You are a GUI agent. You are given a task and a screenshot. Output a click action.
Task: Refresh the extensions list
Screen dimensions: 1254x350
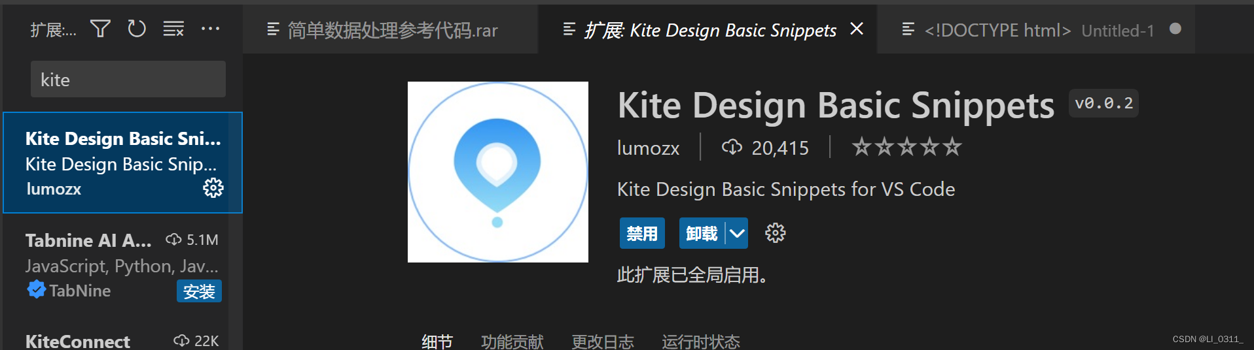pyautogui.click(x=136, y=29)
